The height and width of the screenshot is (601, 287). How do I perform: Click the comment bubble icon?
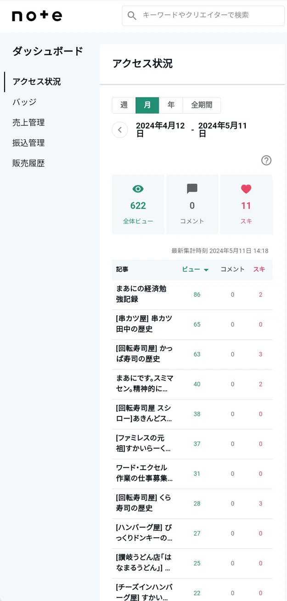(192, 188)
